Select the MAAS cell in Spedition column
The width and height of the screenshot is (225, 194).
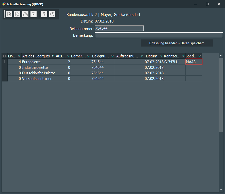point(194,62)
